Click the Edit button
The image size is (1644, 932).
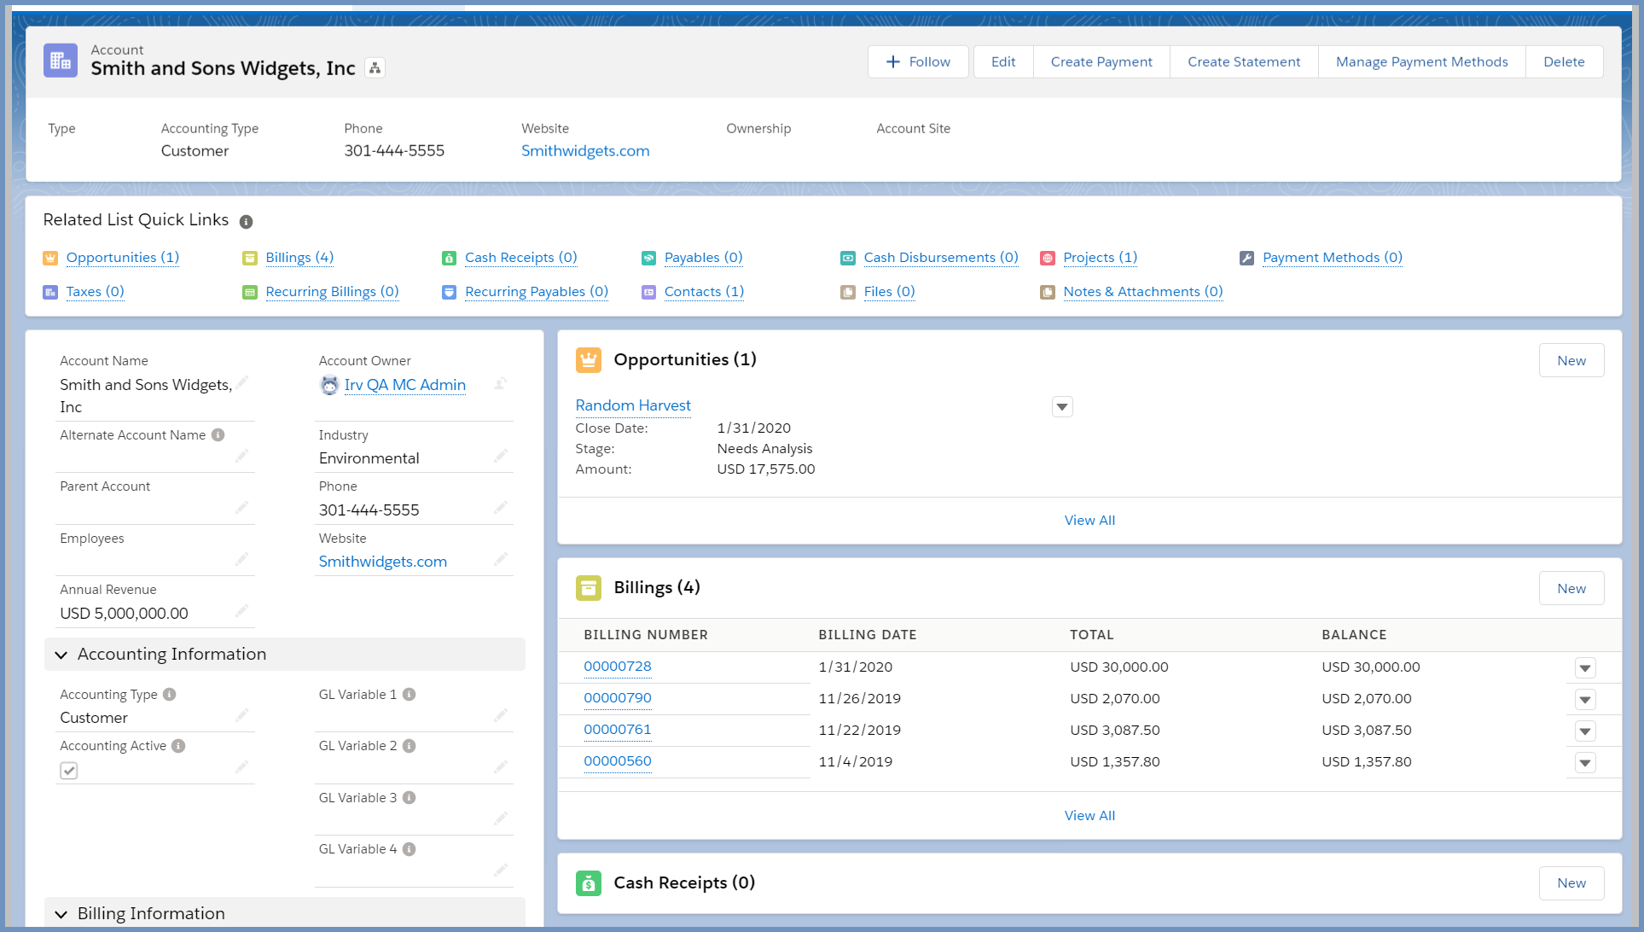point(1003,61)
